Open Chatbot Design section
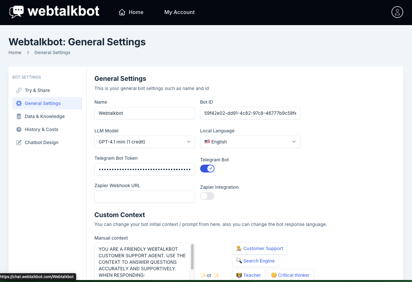The height and width of the screenshot is (282, 412). [x=47, y=142]
